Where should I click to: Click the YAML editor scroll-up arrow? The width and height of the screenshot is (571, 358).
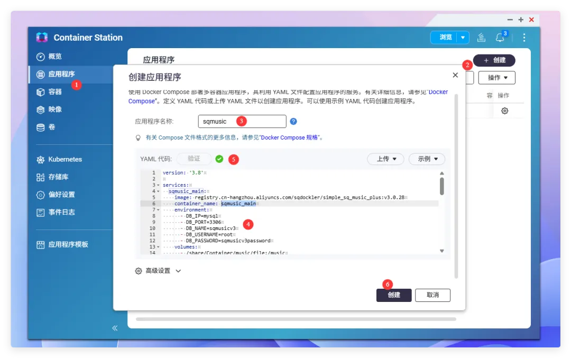[441, 173]
